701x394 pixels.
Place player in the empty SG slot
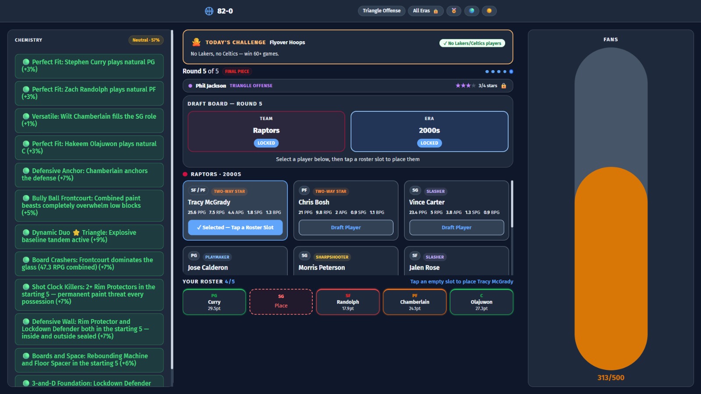pos(281,302)
